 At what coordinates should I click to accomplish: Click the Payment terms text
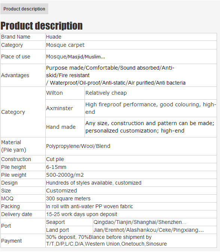click(x=106, y=241)
